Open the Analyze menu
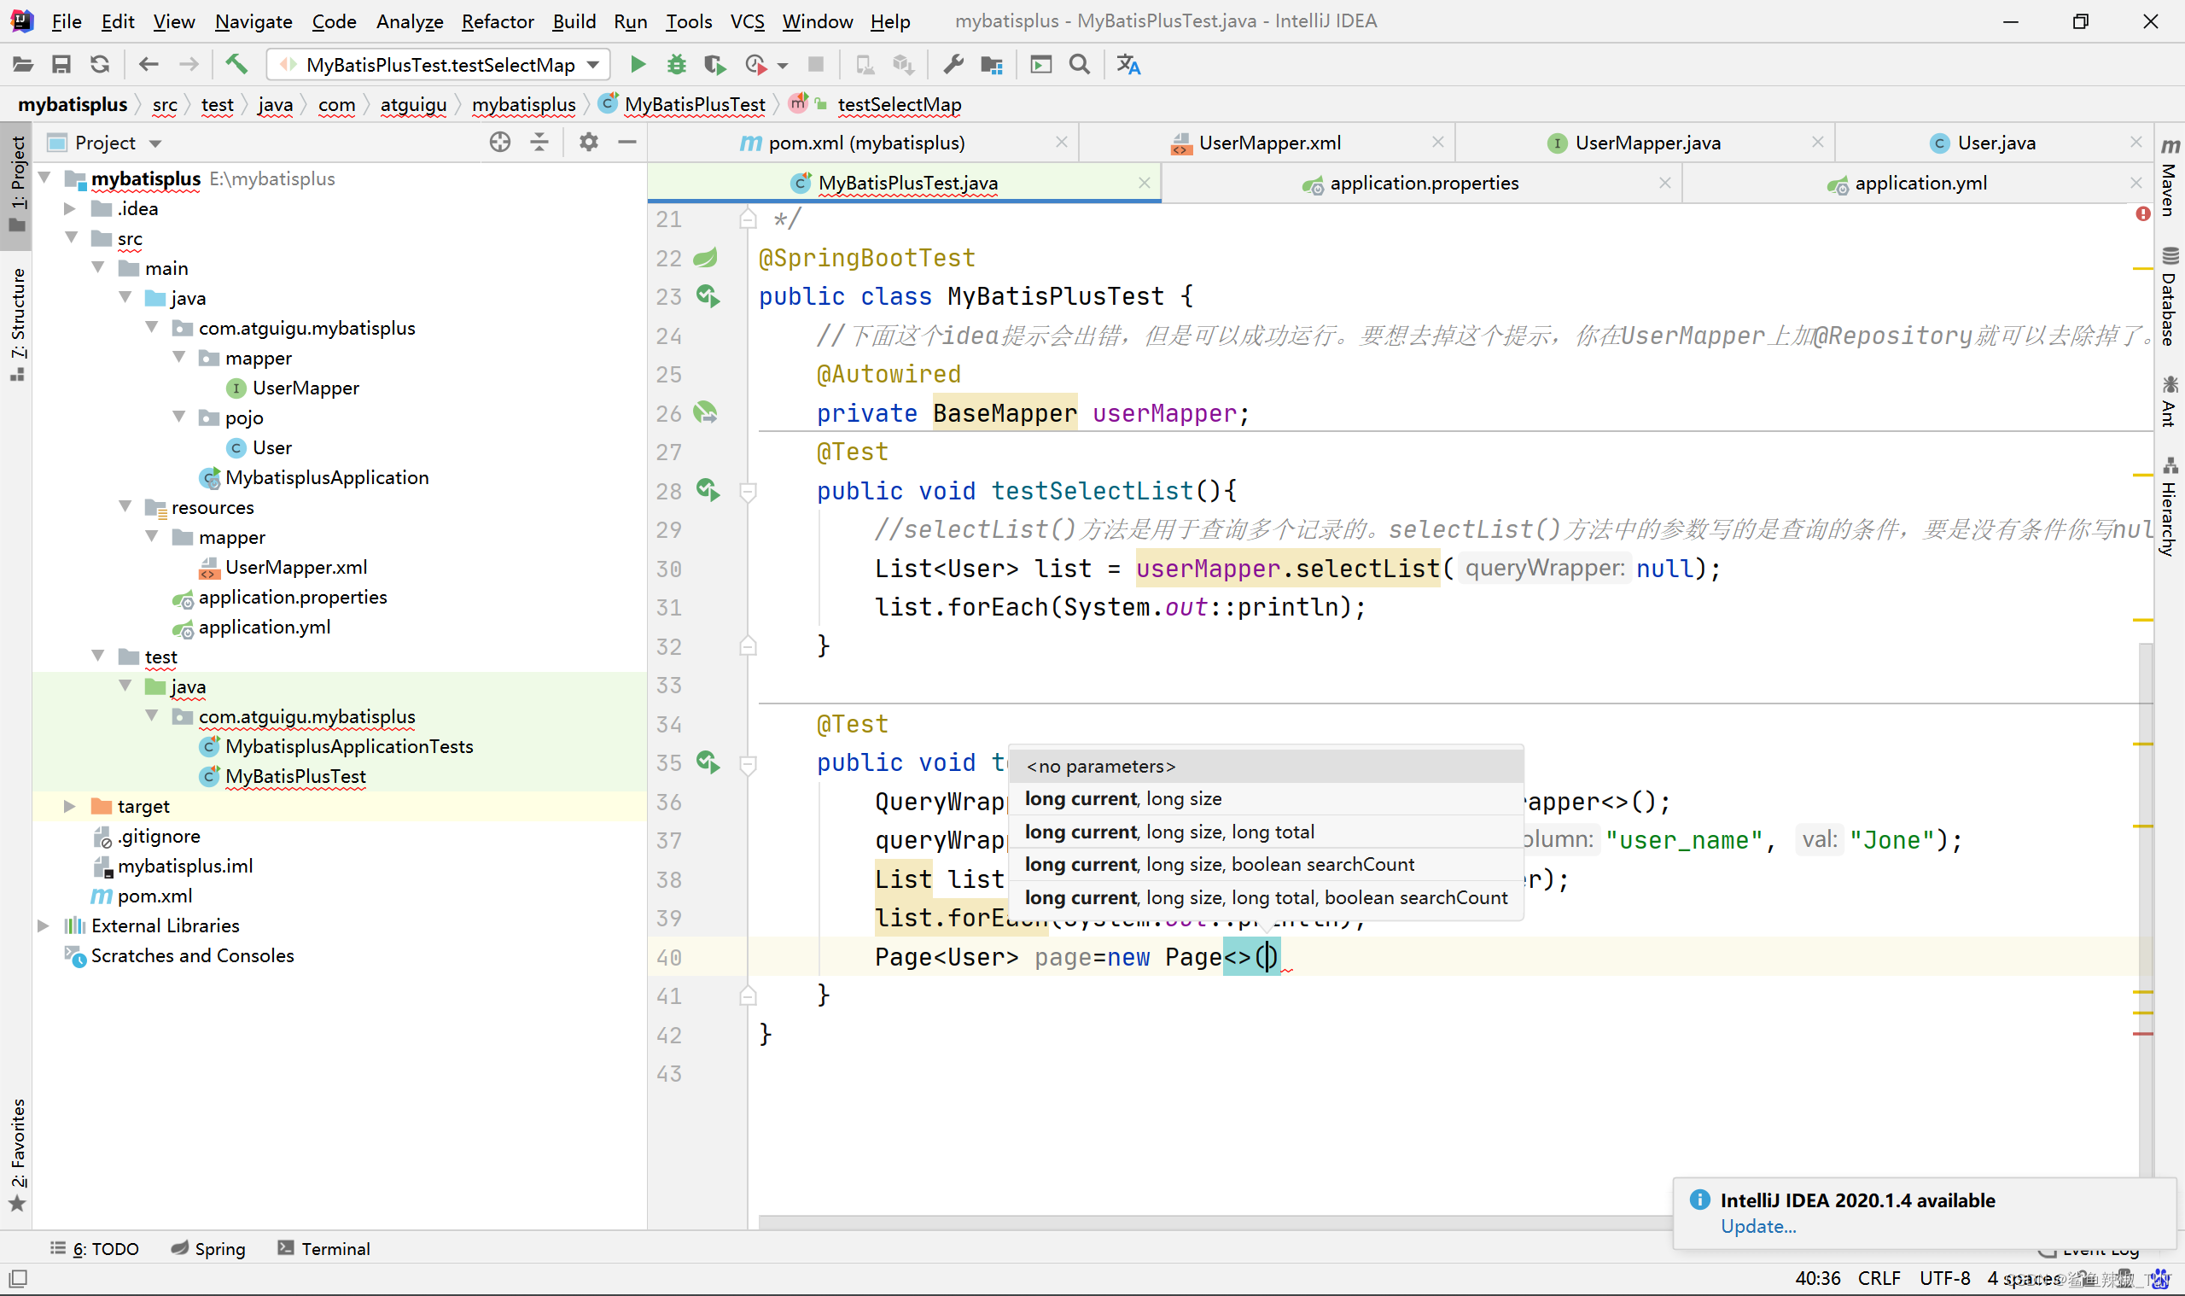 410,21
